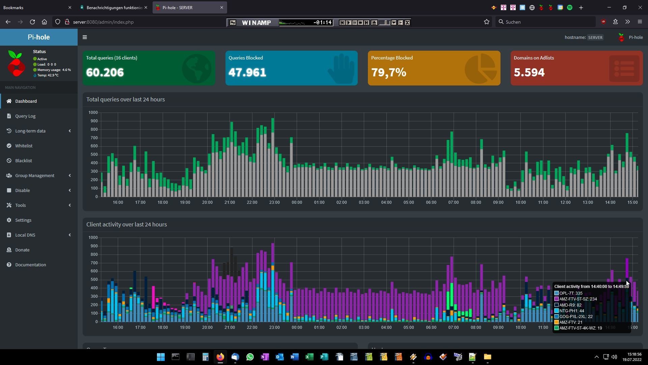Expand the Long-term data submenu
This screenshot has height=365, width=648.
39,131
